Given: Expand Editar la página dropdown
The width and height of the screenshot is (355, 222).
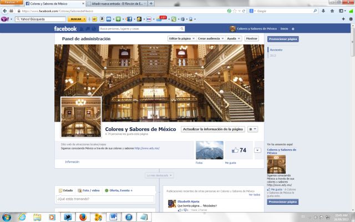Looking at the screenshot, I should pos(182,39).
